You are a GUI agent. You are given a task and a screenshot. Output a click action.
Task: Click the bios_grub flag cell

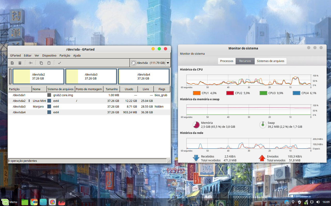161,95
